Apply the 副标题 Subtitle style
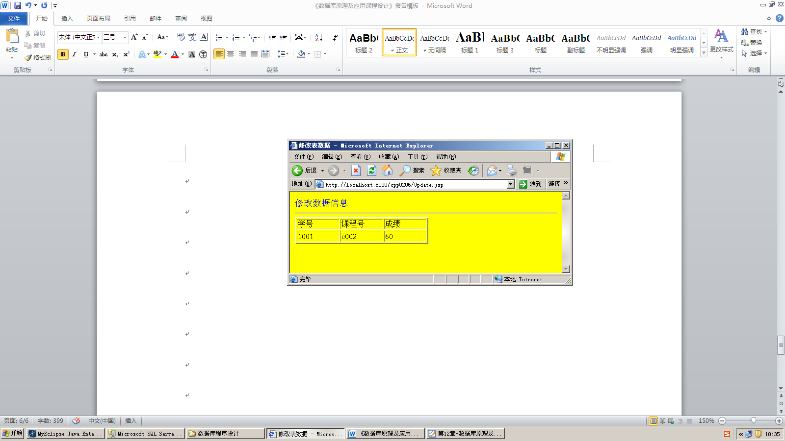The image size is (785, 441). tap(576, 43)
